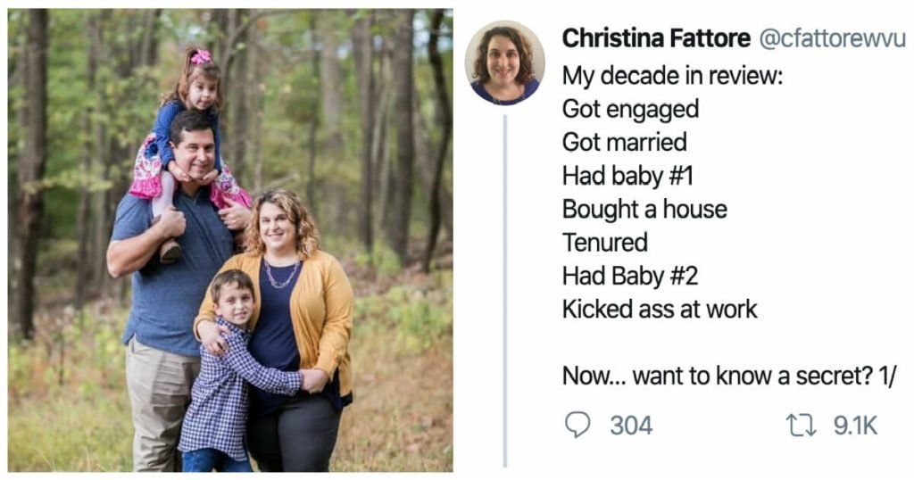Click the "Got married" text line
The height and width of the screenshot is (480, 914).
click(x=624, y=142)
